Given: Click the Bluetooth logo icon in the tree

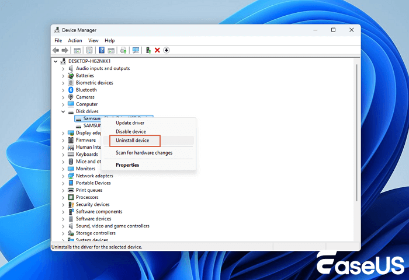Looking at the screenshot, I should click(71, 90).
